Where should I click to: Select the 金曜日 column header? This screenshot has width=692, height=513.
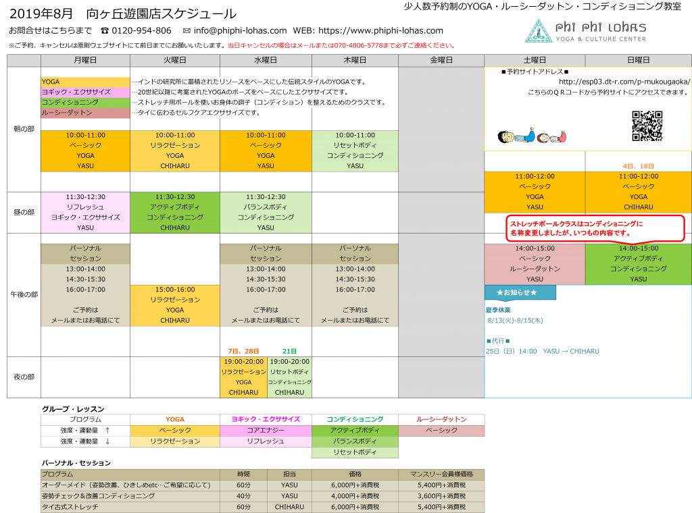[x=441, y=60]
